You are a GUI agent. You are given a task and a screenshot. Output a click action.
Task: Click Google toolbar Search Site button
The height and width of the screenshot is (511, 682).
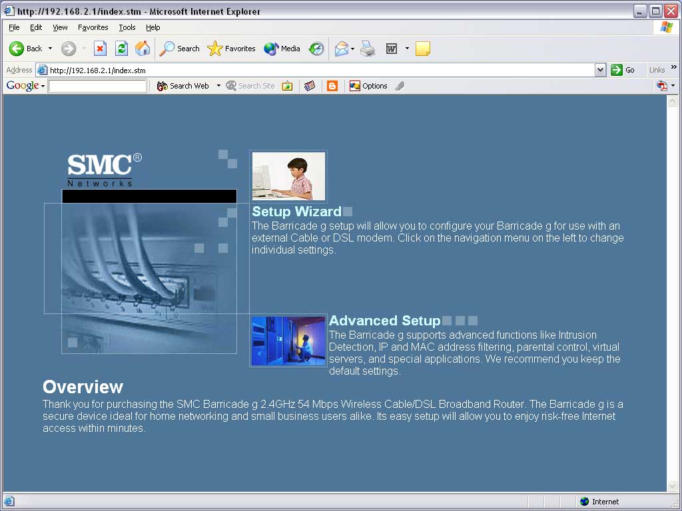click(x=250, y=86)
